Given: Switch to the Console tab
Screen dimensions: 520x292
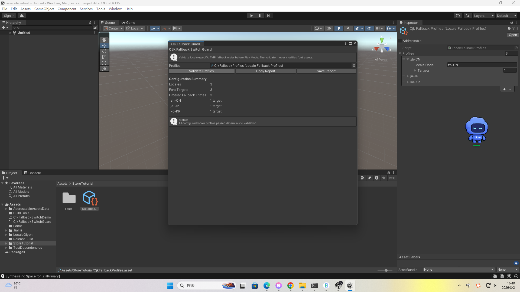Looking at the screenshot, I should (32, 173).
